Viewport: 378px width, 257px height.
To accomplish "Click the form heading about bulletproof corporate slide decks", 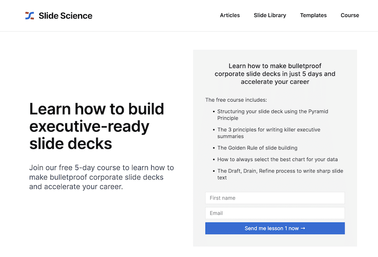I will (x=275, y=74).
